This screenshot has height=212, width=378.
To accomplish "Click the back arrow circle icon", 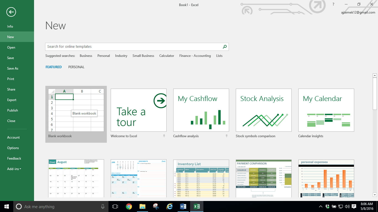I will [x=11, y=12].
